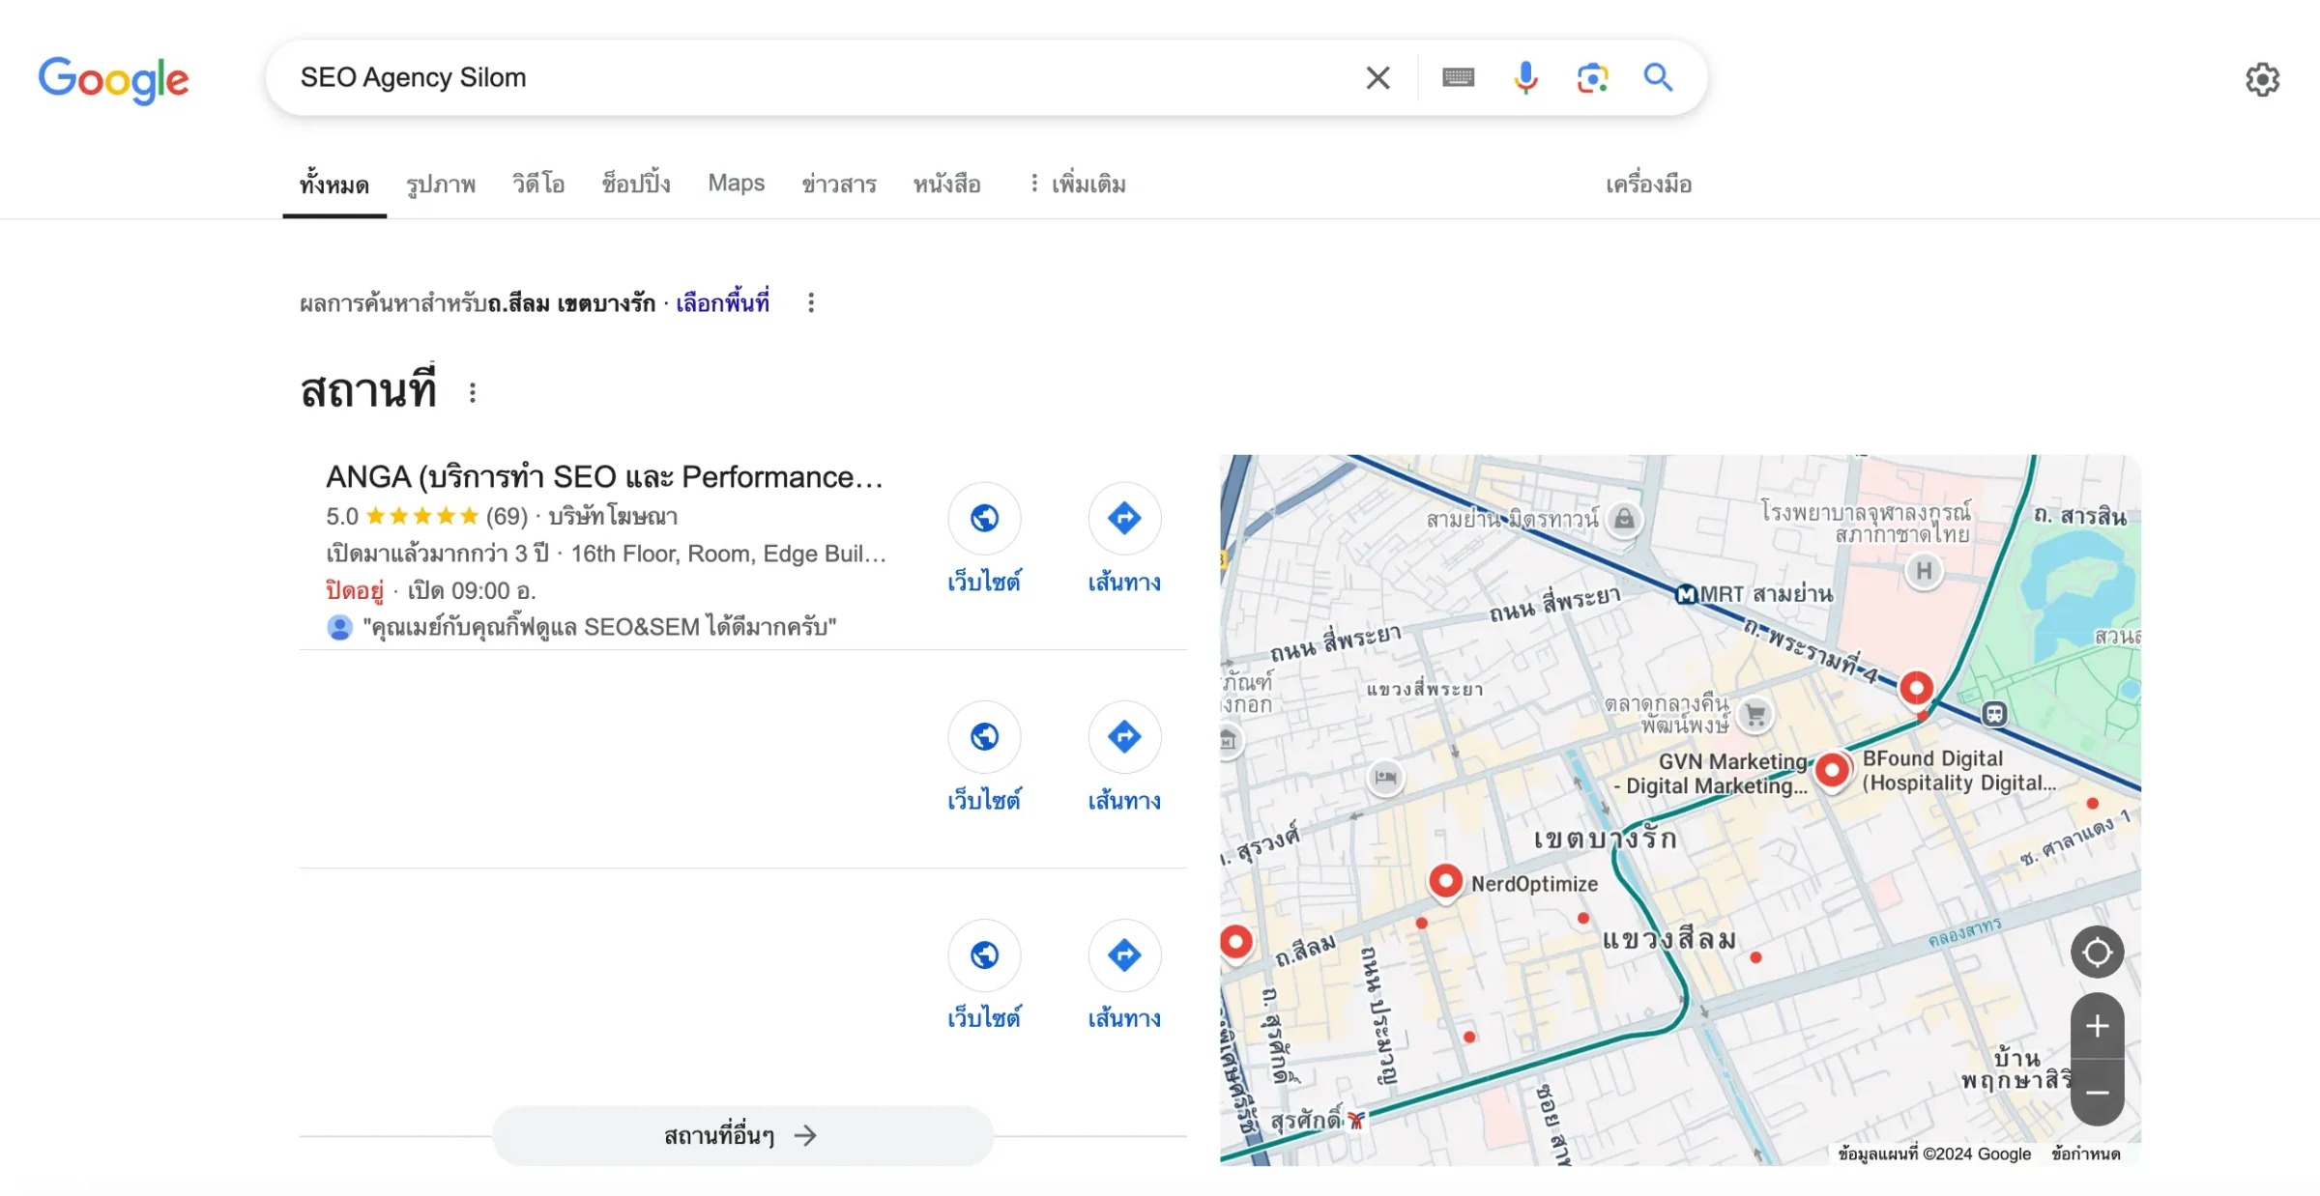Click the transit station icon east of พระรามที่ 4 pin
Screen dimensions: 2320x1196
pos(1994,714)
